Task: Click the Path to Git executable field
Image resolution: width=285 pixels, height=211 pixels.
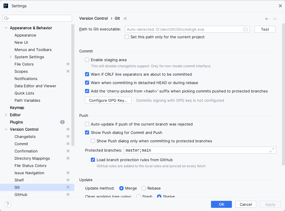Action: point(187,29)
